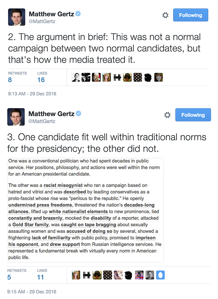Open the embedded article excerpt image
The height and width of the screenshot is (299, 218).
pos(85,210)
